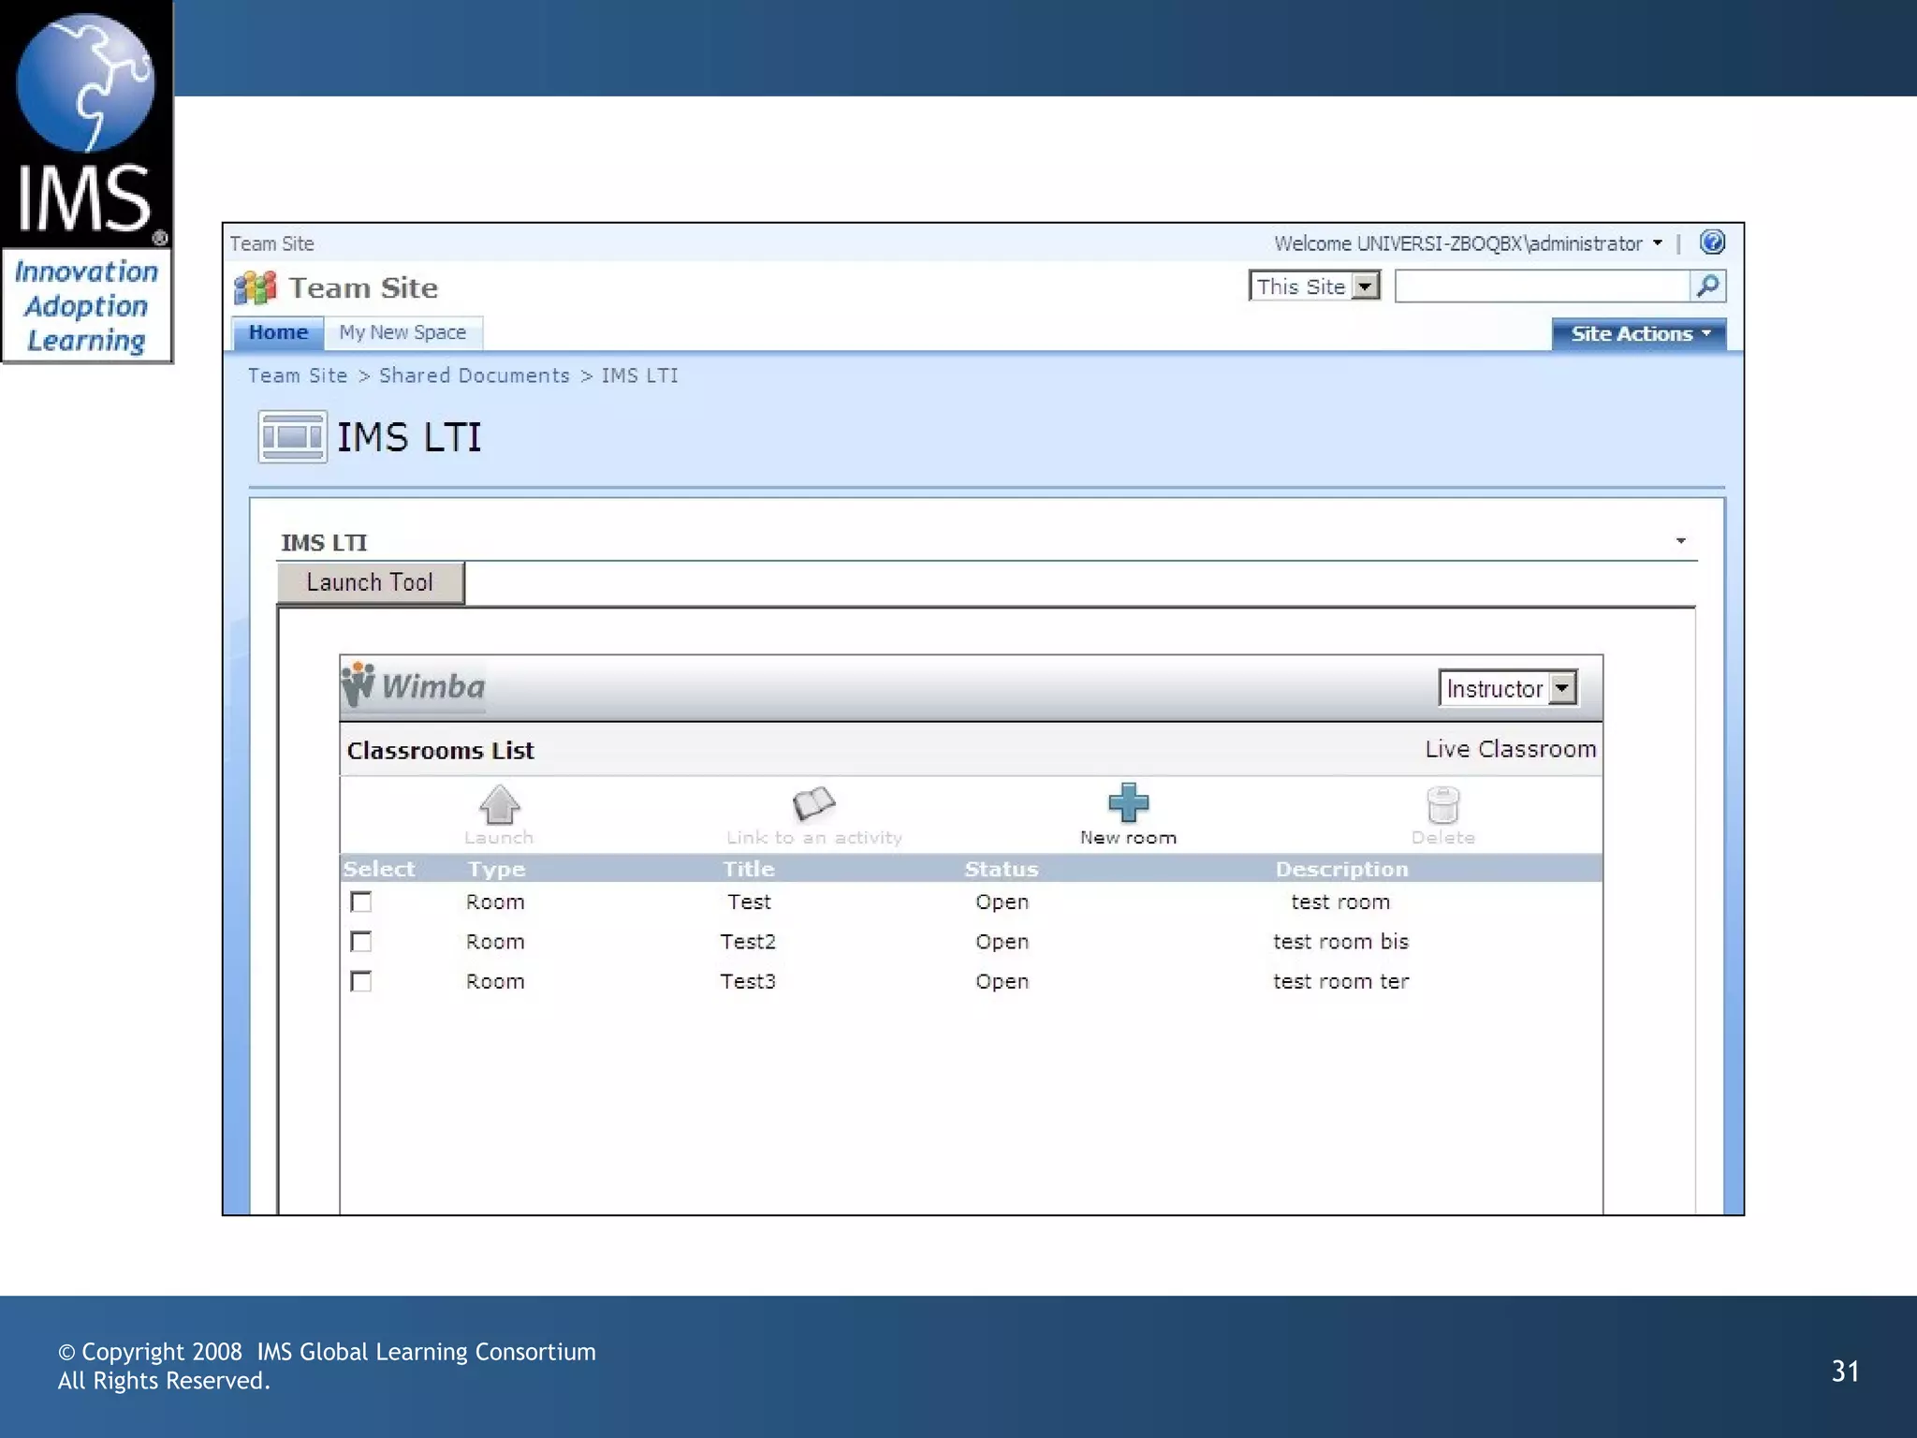The width and height of the screenshot is (1917, 1438).
Task: Click the Team Site people logo icon
Action: (x=256, y=287)
